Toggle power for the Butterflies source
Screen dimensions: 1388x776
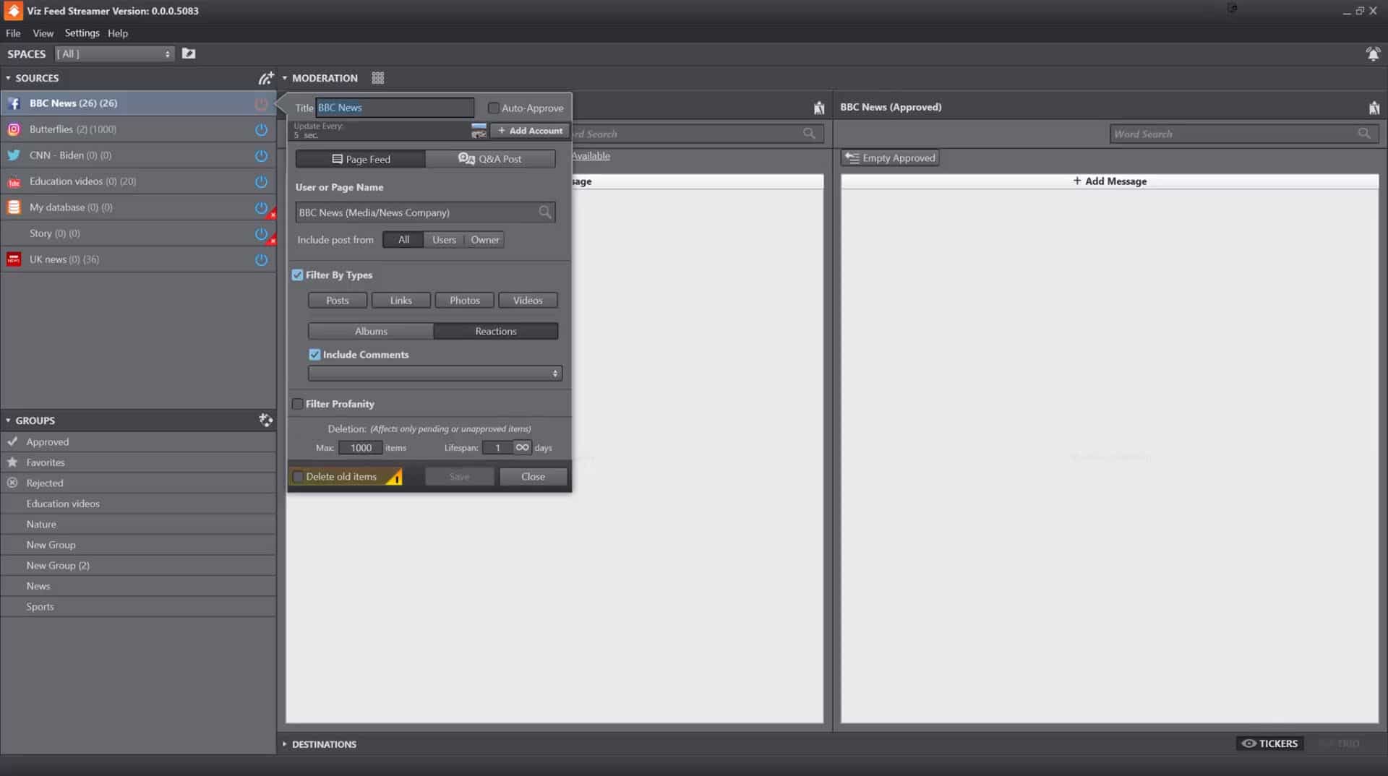(x=261, y=129)
